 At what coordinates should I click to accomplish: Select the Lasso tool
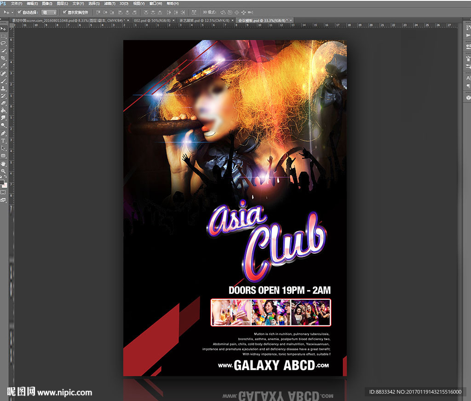(x=3, y=43)
